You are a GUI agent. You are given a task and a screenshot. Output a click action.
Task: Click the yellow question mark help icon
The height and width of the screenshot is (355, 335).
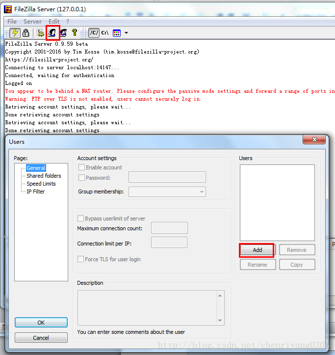click(x=75, y=33)
